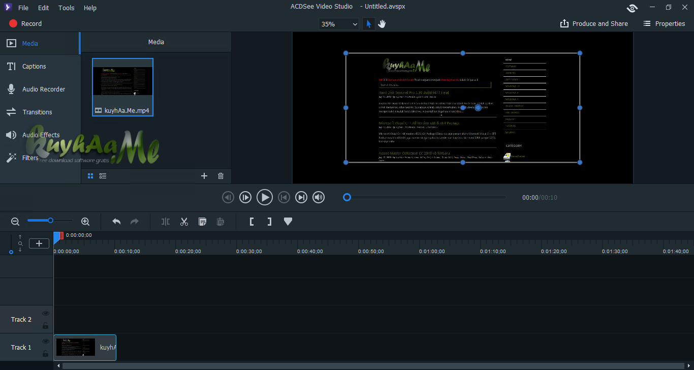The image size is (694, 370).
Task: Copy the selected clip
Action: [202, 222]
